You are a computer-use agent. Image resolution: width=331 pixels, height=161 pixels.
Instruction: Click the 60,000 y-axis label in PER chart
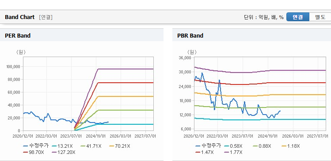(x=14, y=92)
